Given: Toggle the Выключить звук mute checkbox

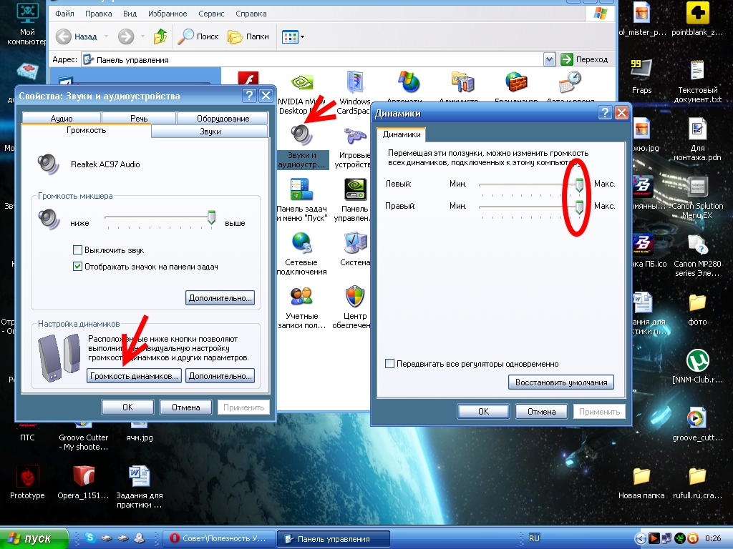Looking at the screenshot, I should click(77, 249).
